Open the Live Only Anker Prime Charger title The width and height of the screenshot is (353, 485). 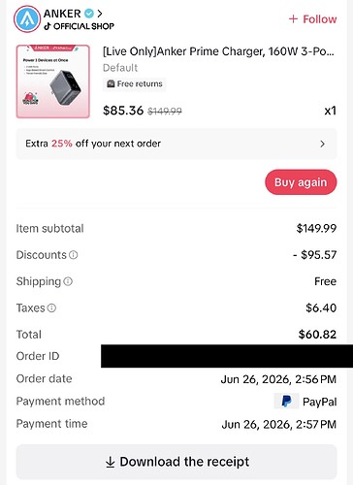click(218, 51)
